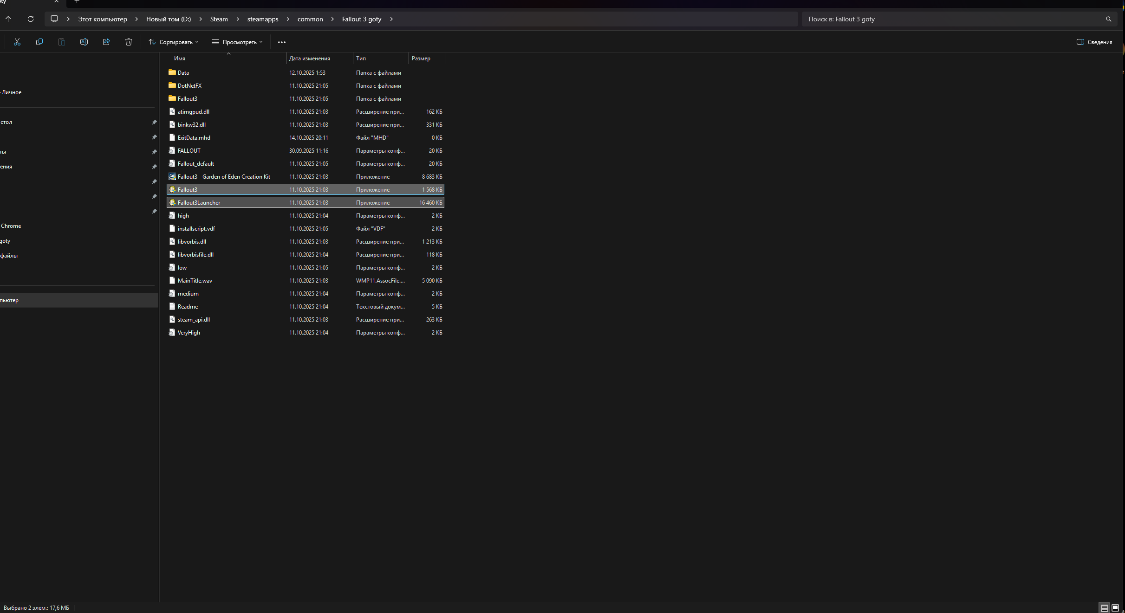Refresh the current folder view
The width and height of the screenshot is (1125, 613).
point(31,19)
